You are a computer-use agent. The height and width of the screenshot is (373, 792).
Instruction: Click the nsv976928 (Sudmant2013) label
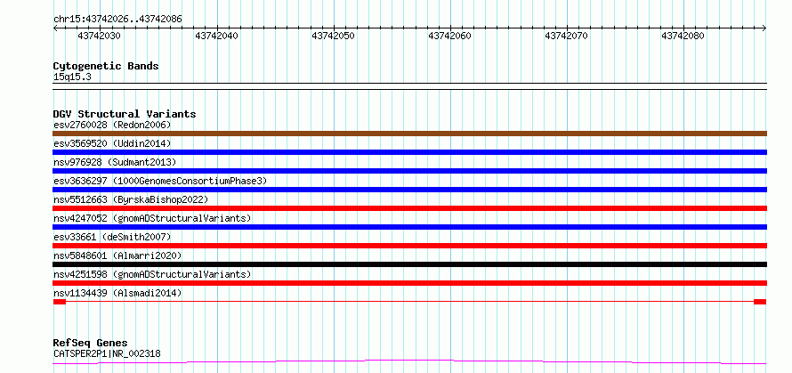click(x=115, y=162)
